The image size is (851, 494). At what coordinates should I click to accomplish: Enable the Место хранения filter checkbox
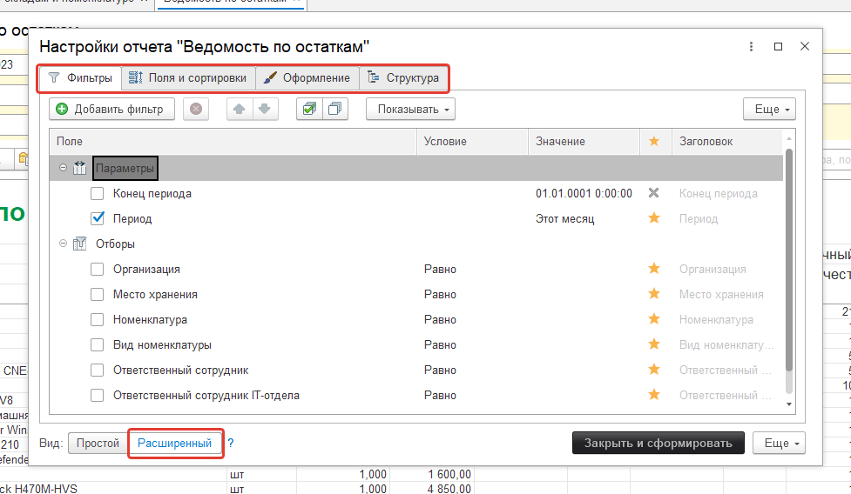tap(98, 294)
